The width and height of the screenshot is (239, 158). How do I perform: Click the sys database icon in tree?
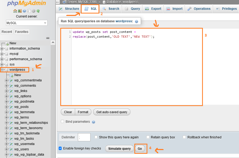[7, 64]
